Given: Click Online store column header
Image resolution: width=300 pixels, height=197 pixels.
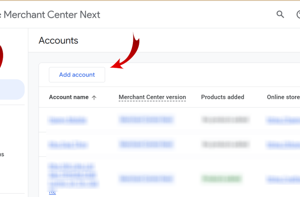Looking at the screenshot, I should coord(283,97).
